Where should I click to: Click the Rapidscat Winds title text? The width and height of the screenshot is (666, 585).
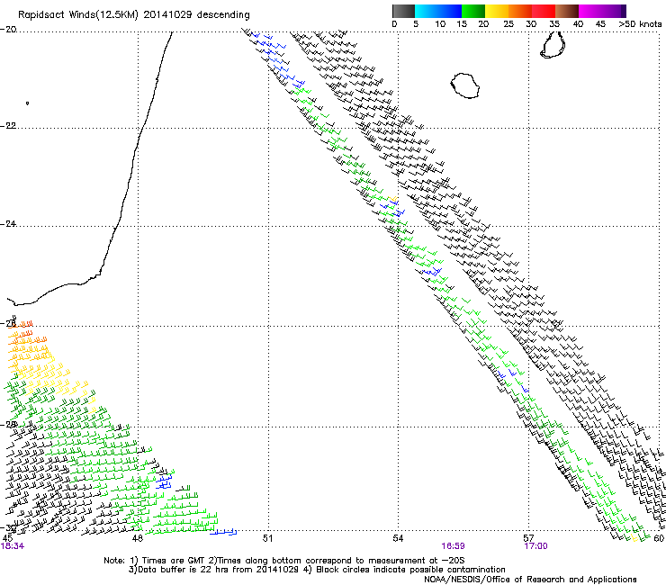click(x=134, y=15)
